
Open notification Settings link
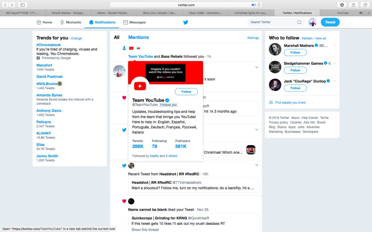(253, 38)
